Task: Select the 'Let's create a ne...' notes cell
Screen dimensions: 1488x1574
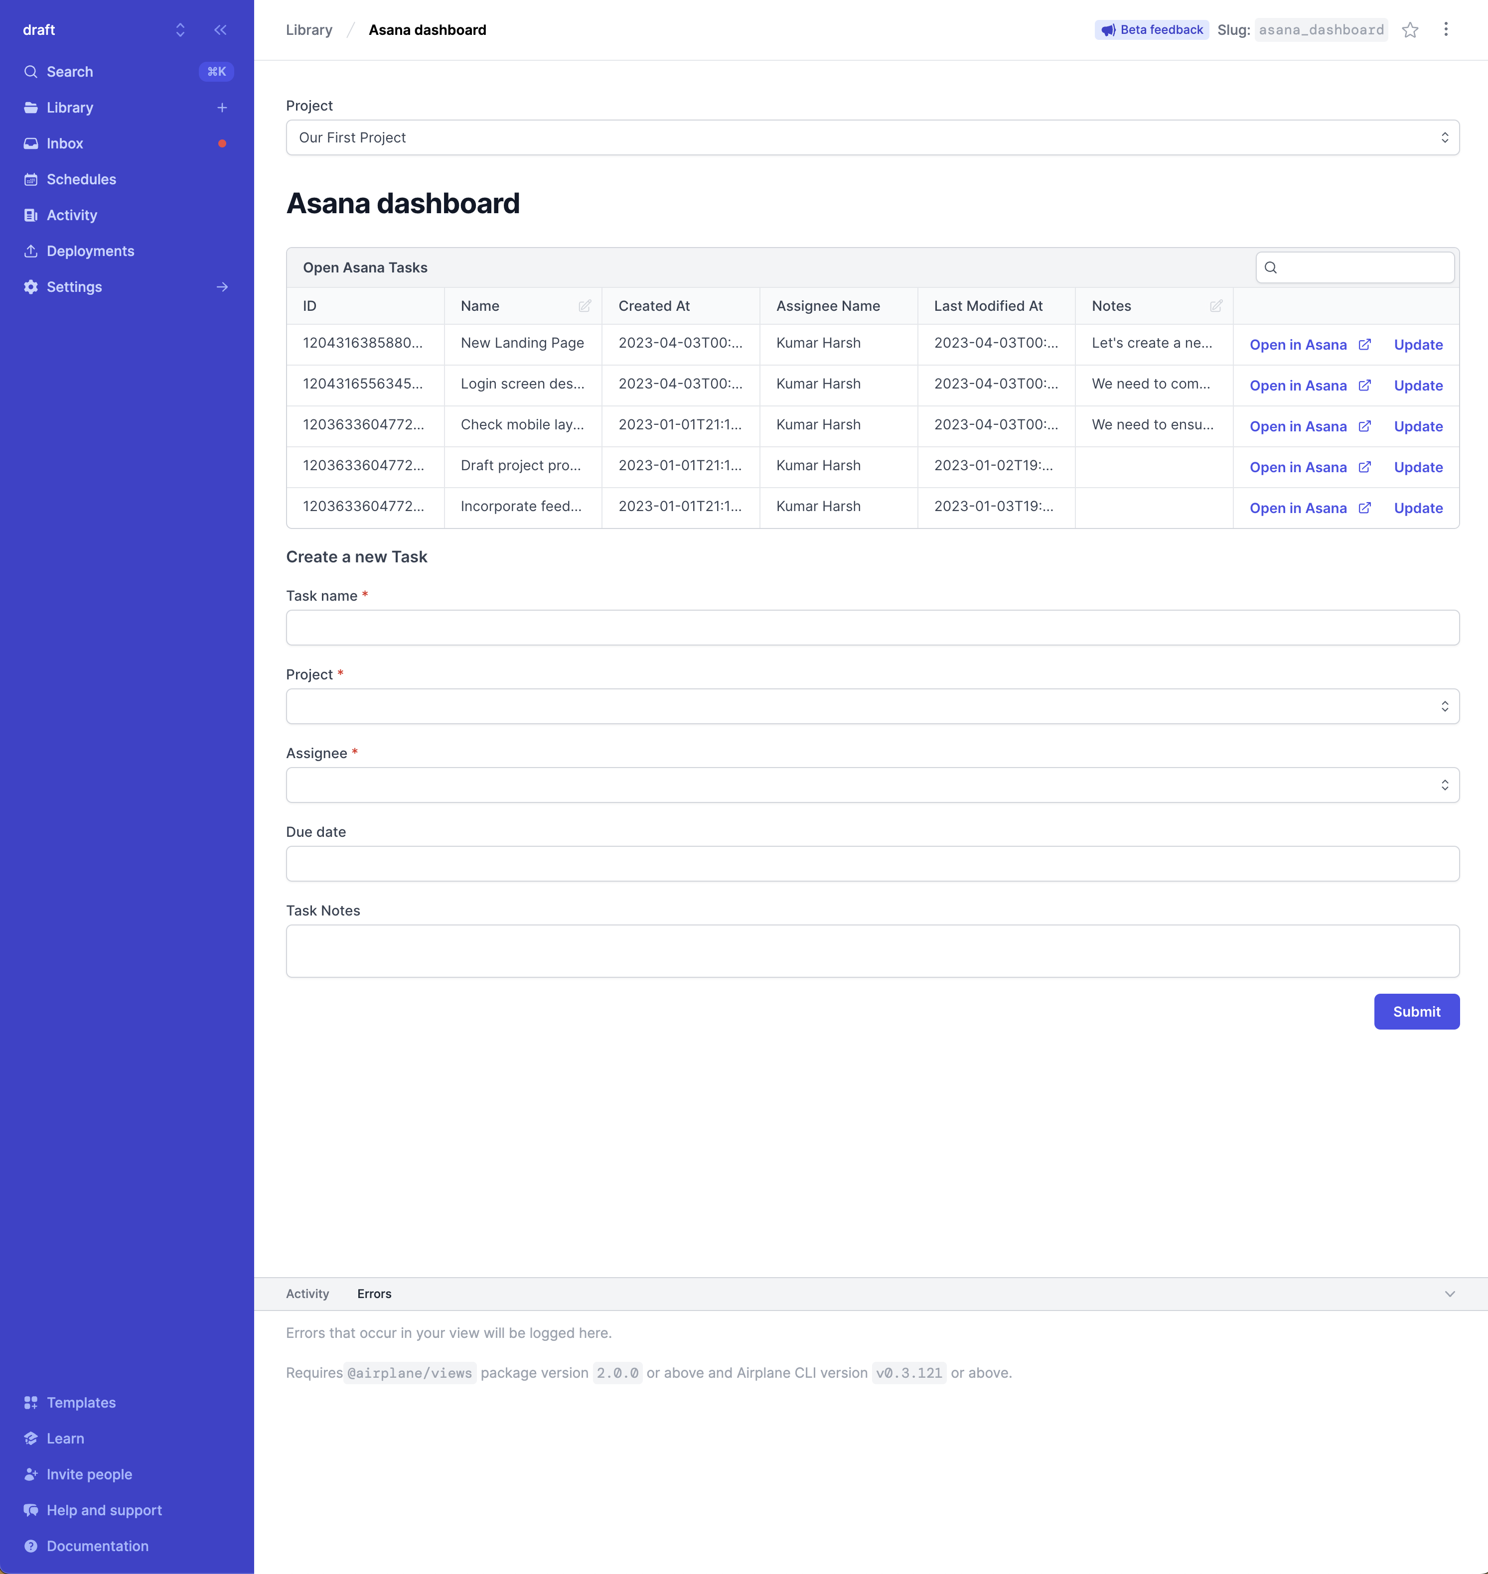Action: tap(1153, 343)
